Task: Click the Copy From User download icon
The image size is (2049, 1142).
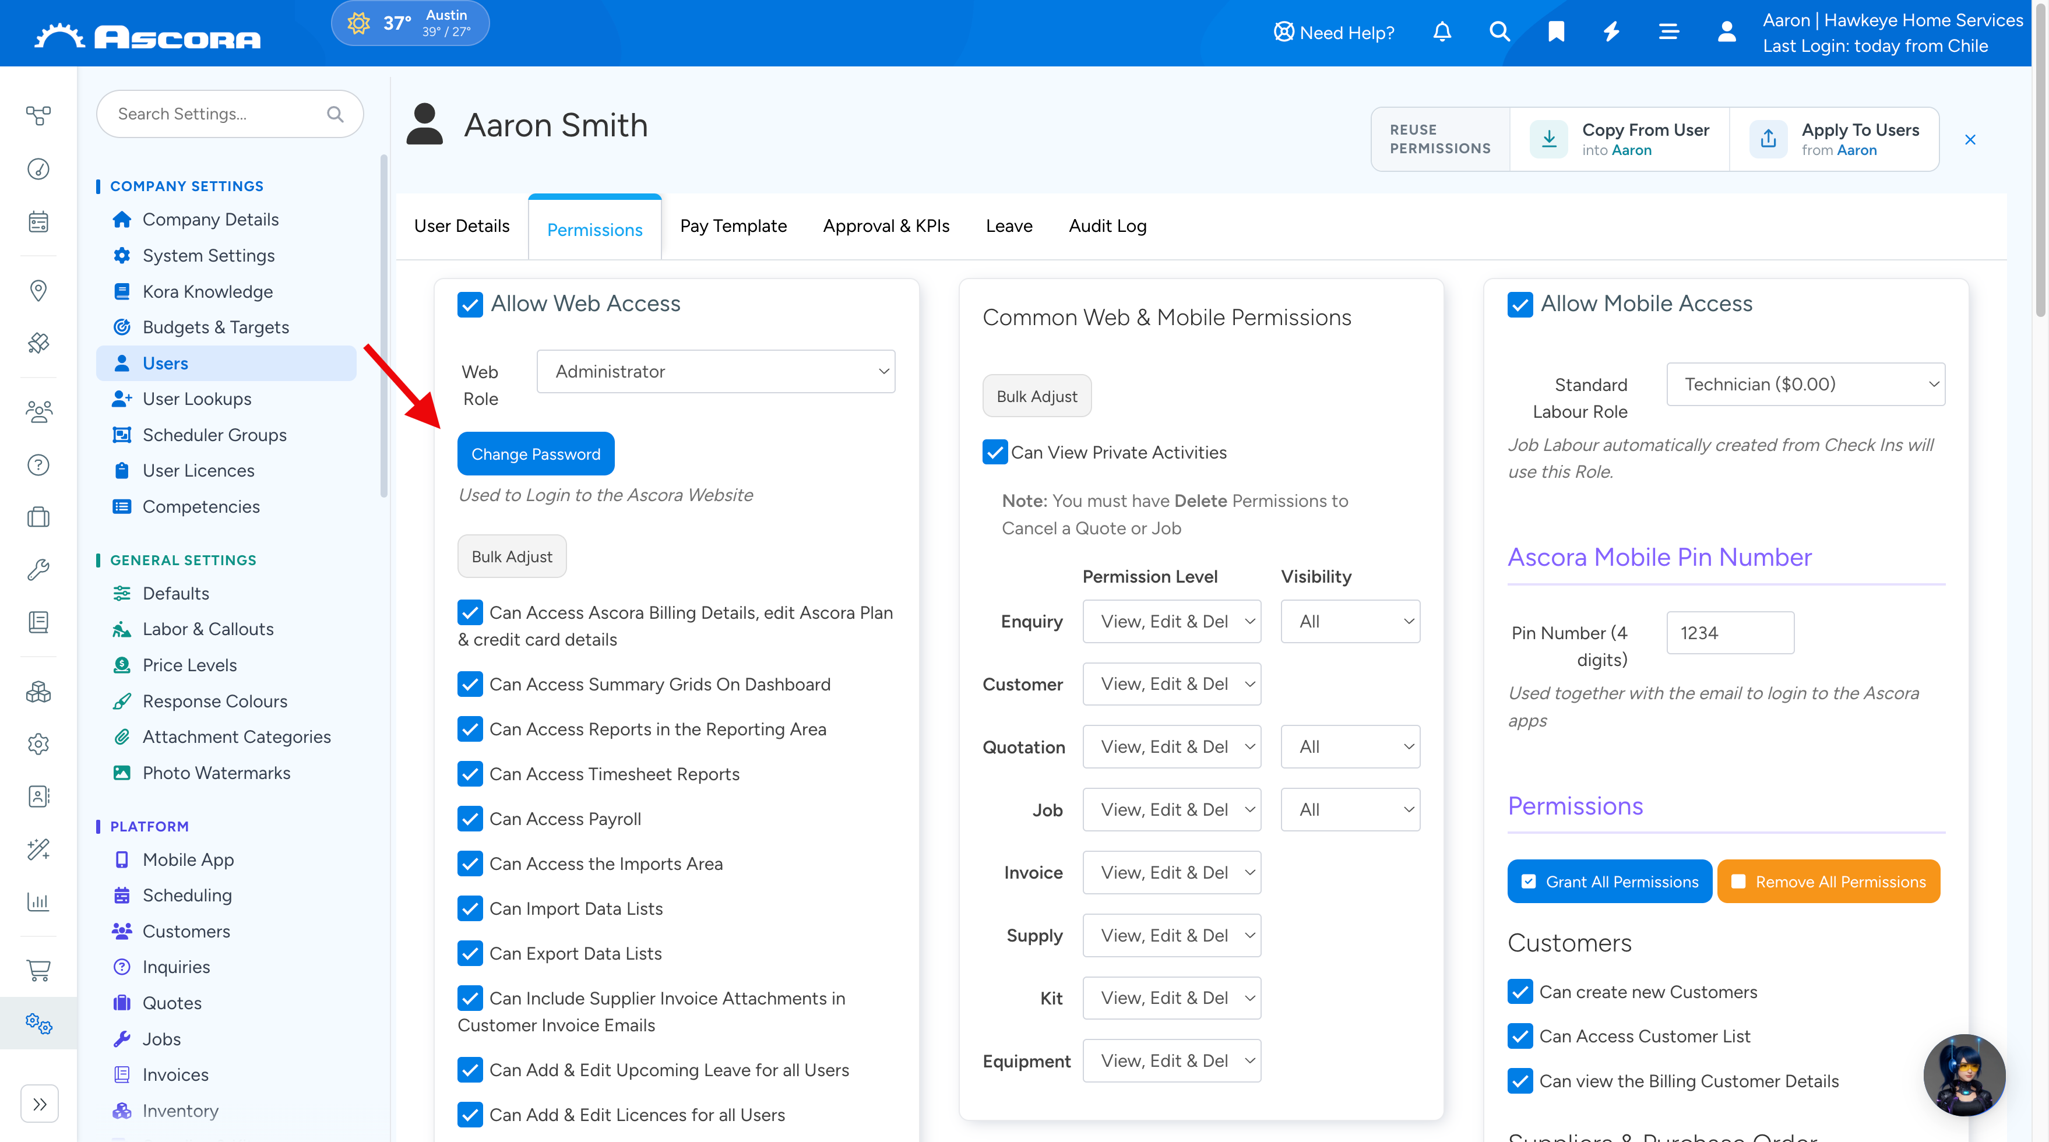Action: [x=1548, y=139]
